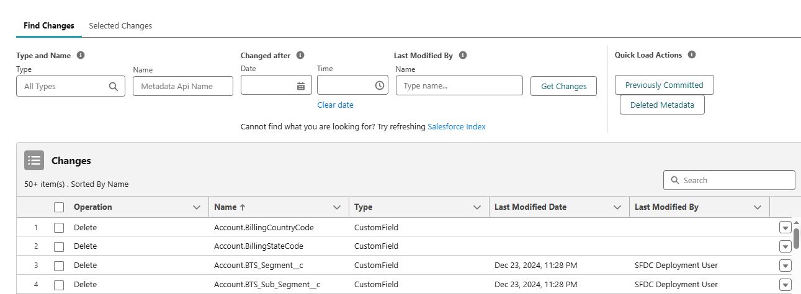Select the Account.BTS_Segment__c row checkbox
The height and width of the screenshot is (294, 801).
[x=59, y=266]
